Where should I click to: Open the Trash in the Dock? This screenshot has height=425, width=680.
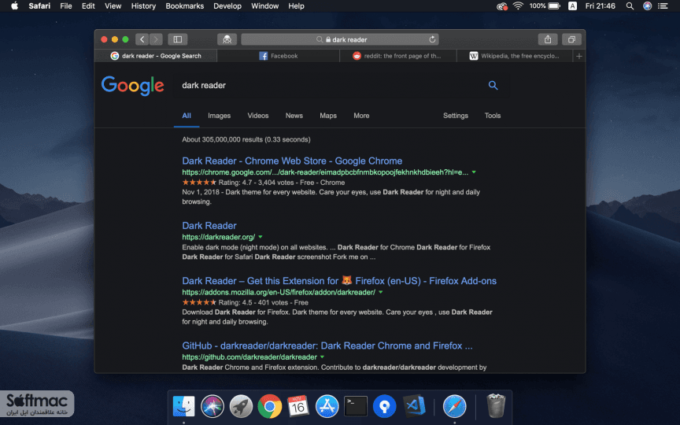(496, 406)
